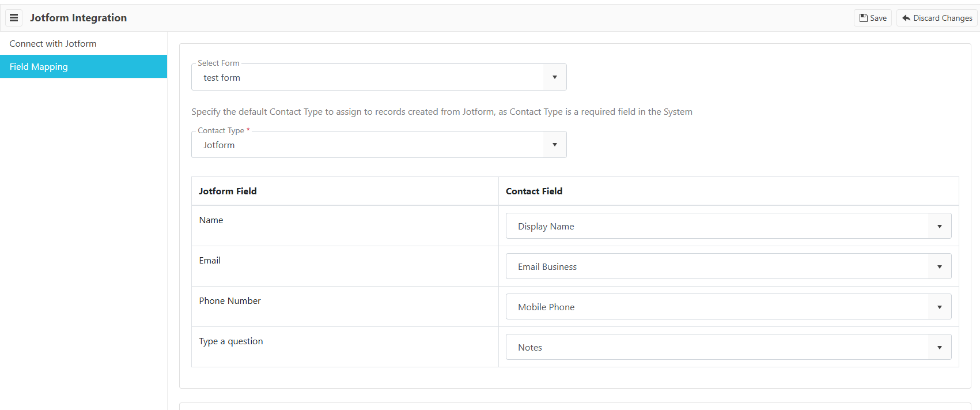Click the Phone Number row label
980x410 pixels.
(230, 301)
